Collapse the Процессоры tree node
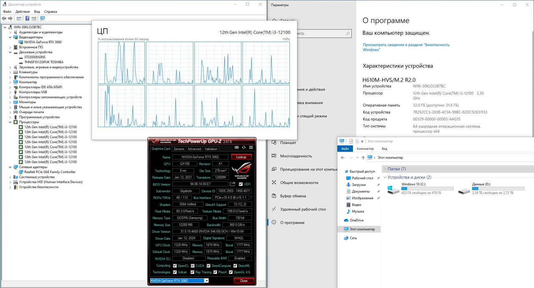534x288 pixels. 10,122
